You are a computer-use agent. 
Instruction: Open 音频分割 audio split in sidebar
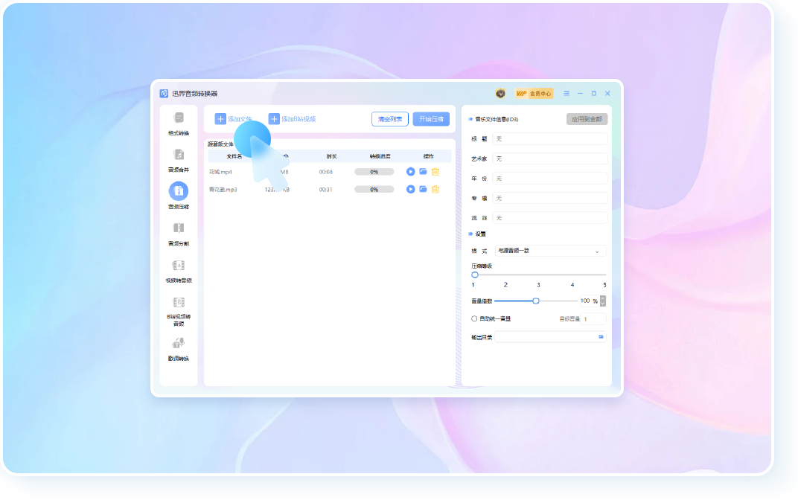coord(179,234)
